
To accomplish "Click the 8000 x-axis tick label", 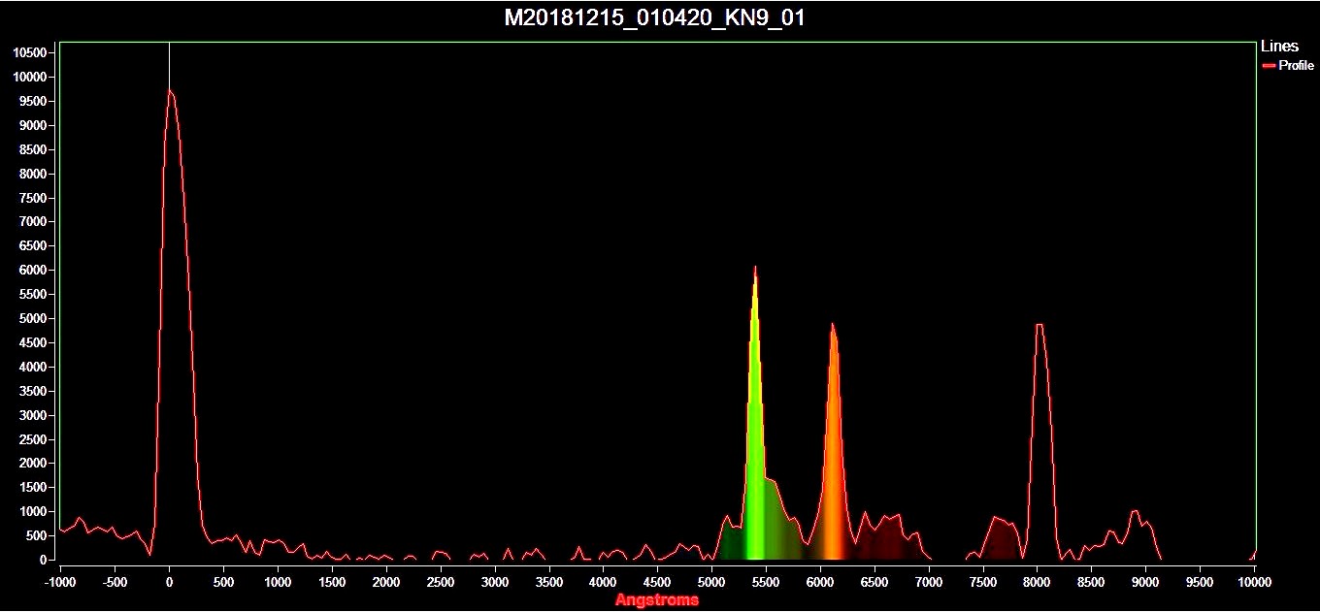I will click(x=1037, y=582).
